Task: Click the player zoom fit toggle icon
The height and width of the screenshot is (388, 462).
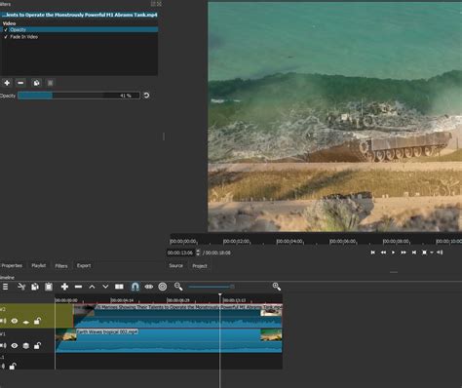Action: click(424, 252)
